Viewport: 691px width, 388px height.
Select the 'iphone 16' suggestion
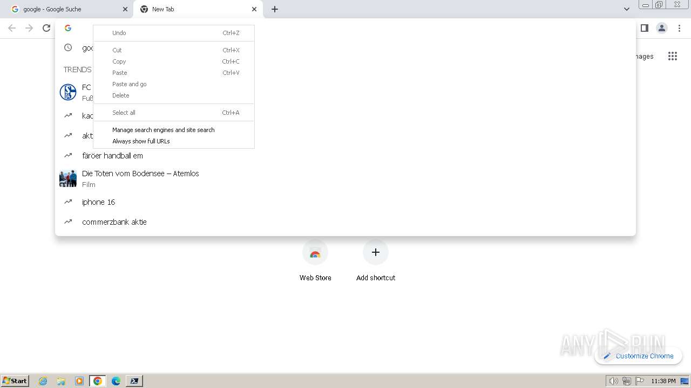point(345,202)
